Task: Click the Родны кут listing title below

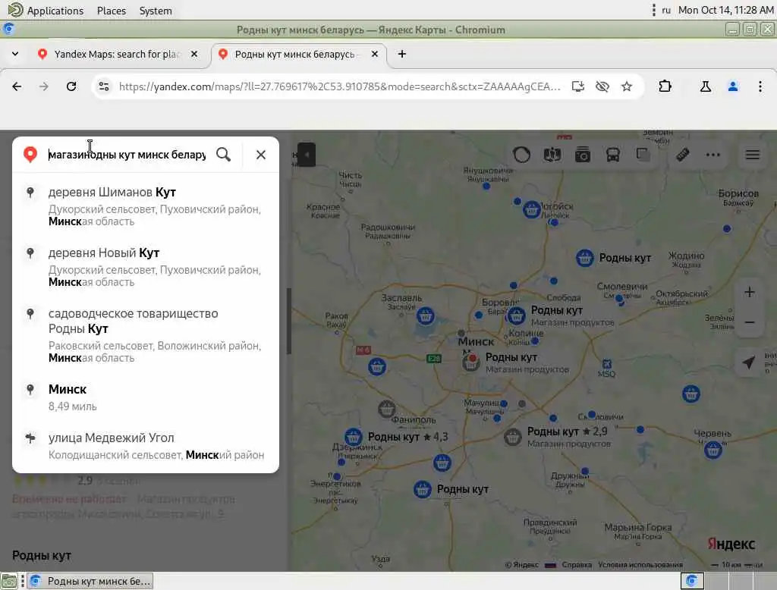Action: coord(42,556)
